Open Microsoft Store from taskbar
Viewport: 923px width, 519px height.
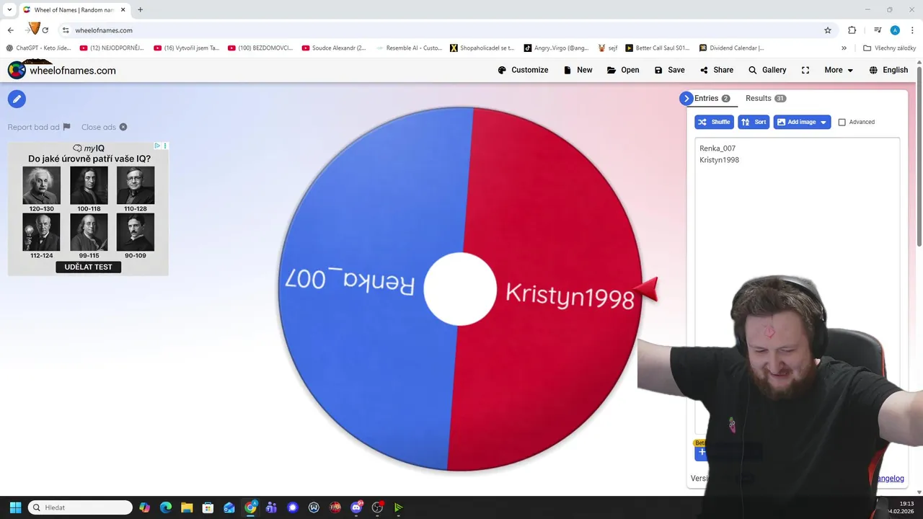coord(208,507)
